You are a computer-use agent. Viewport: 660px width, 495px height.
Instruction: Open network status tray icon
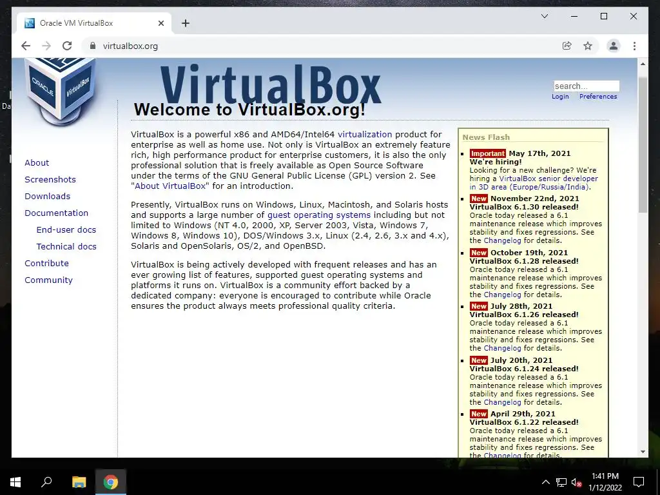click(x=561, y=482)
